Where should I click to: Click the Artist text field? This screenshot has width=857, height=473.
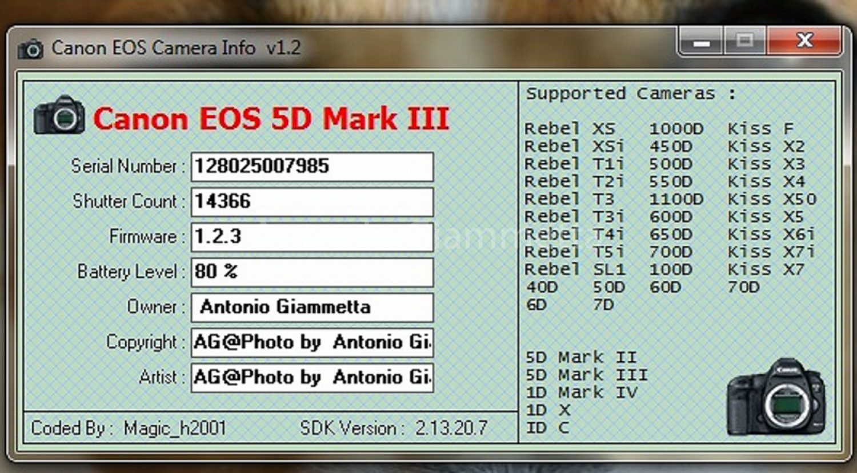(311, 377)
